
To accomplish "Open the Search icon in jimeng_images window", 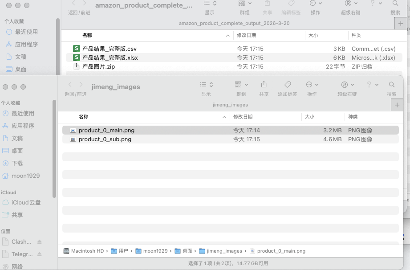I will click(x=391, y=85).
